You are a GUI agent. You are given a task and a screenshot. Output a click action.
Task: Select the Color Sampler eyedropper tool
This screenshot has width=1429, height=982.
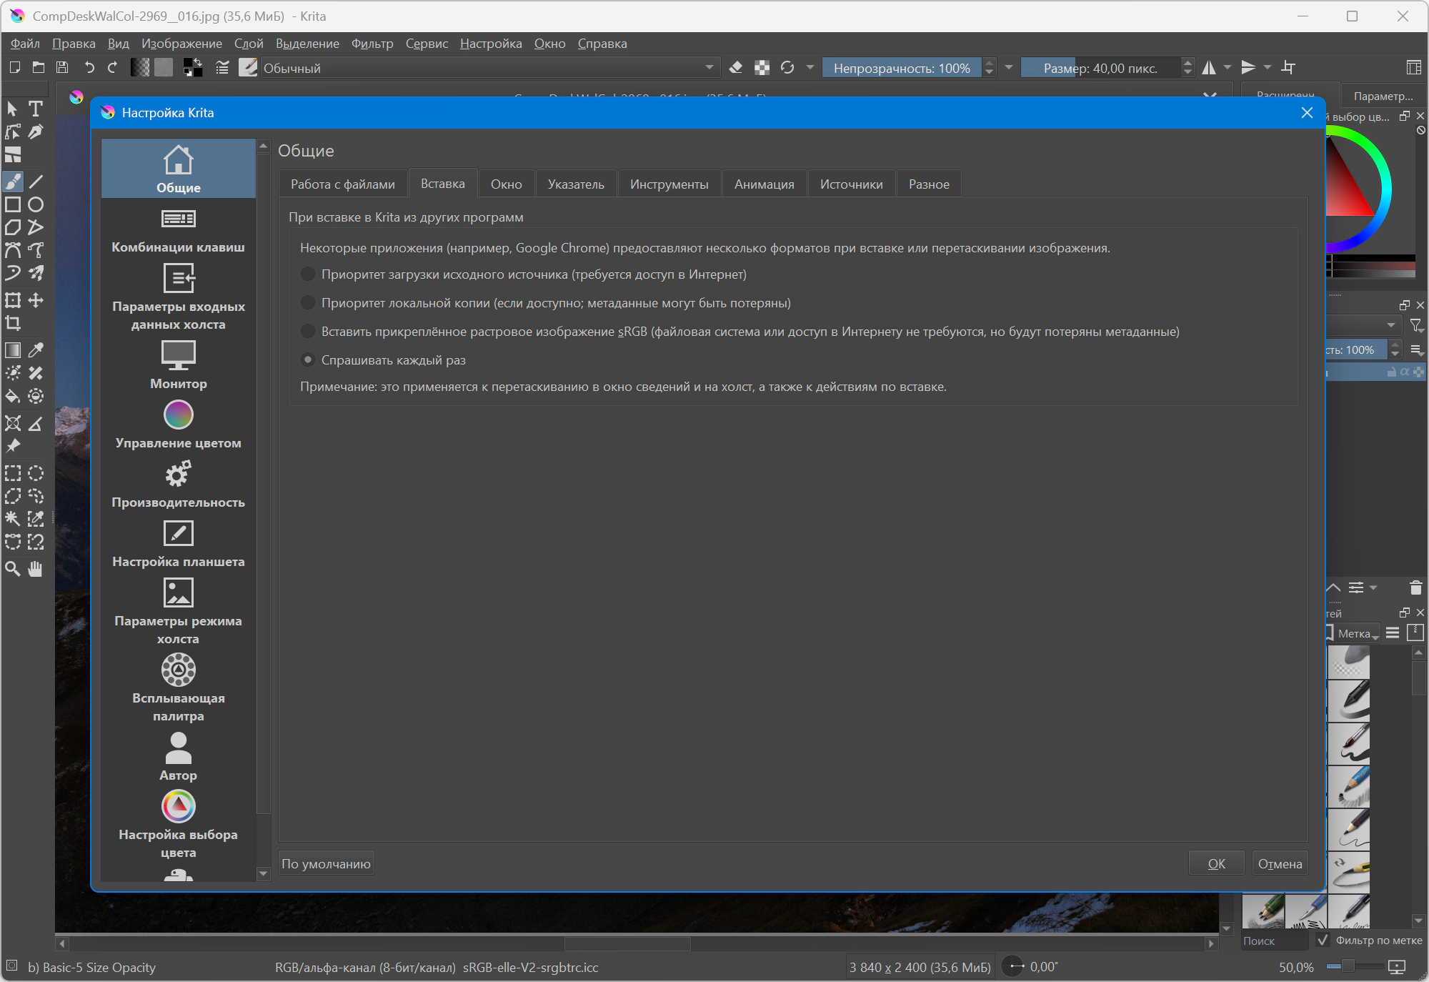(x=36, y=350)
